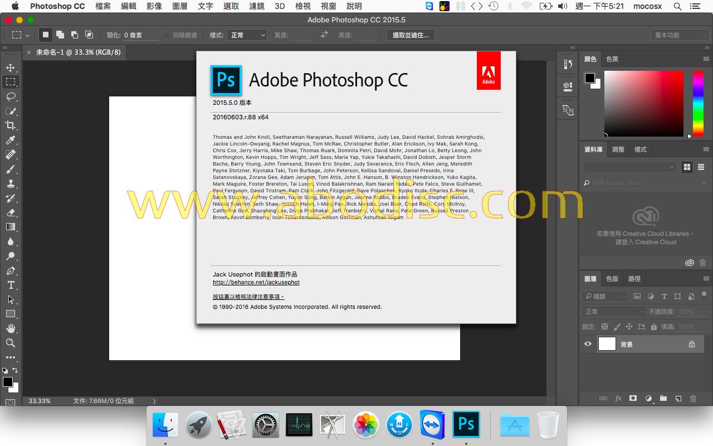Screen dimensions: 713x446
Task: Open the 圖層 menu
Action: tap(180, 6)
